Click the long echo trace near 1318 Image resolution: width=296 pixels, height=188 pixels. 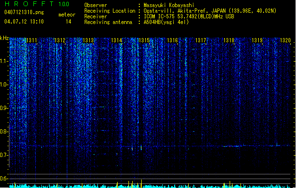coord(232,146)
